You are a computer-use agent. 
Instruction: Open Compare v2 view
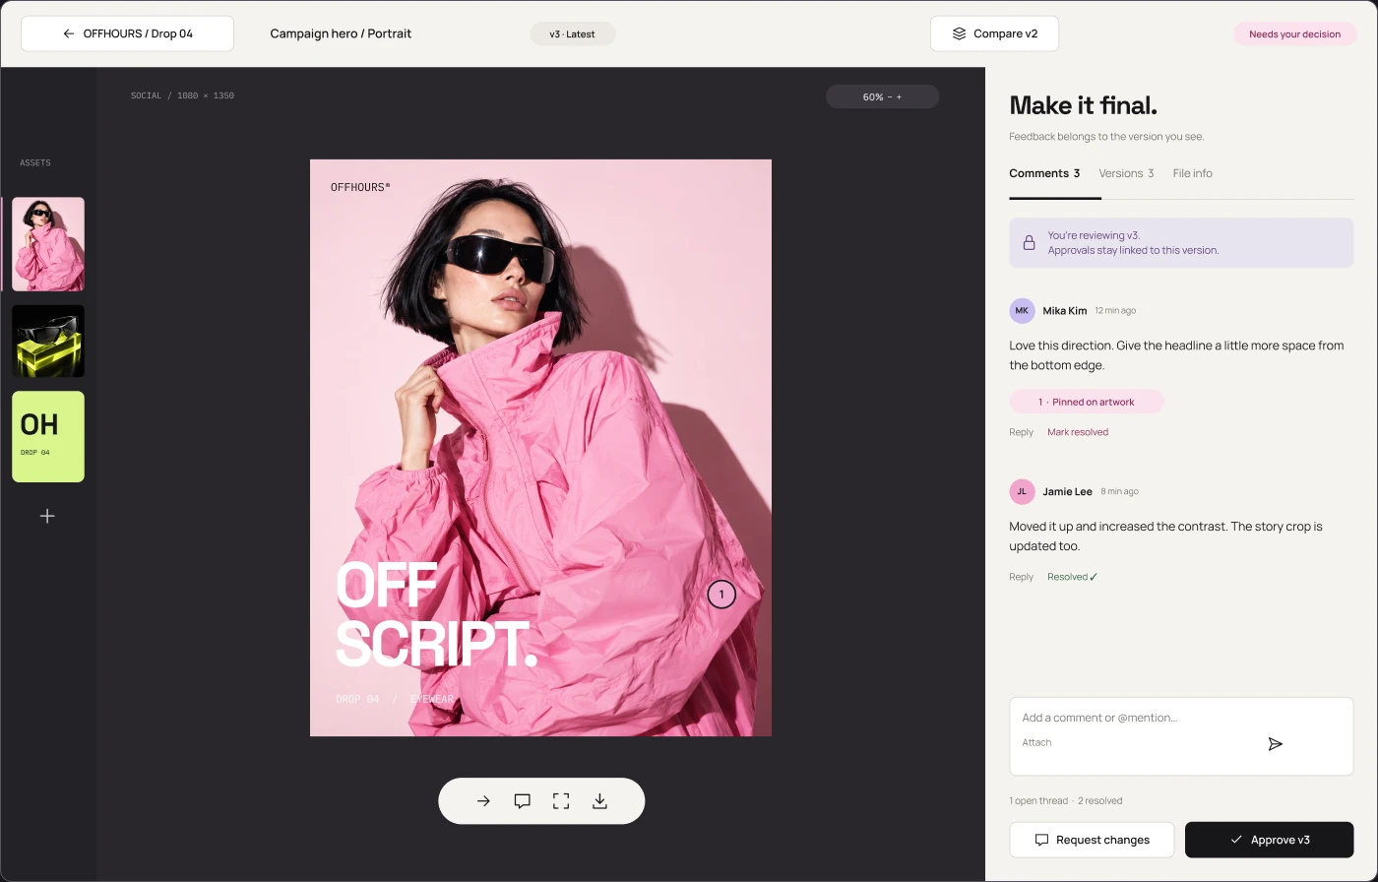994,33
